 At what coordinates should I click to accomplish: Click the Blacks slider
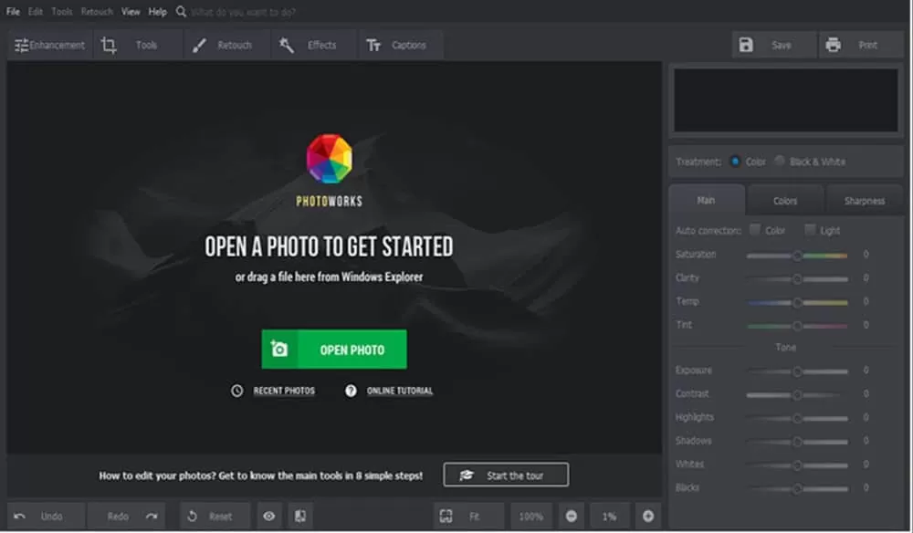pos(797,489)
